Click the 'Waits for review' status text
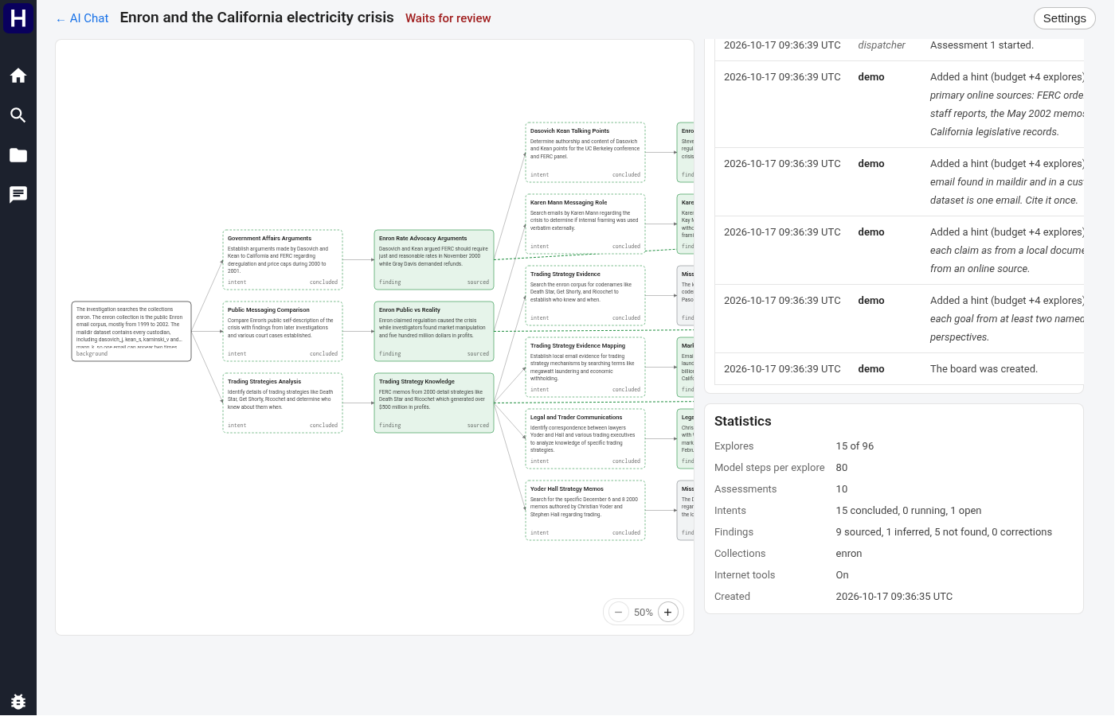This screenshot has width=1115, height=716. [x=448, y=18]
